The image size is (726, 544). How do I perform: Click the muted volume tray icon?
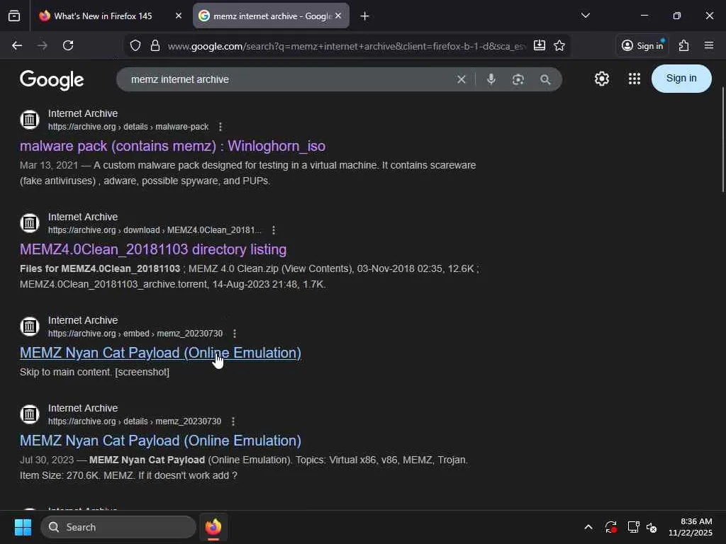[x=652, y=527]
